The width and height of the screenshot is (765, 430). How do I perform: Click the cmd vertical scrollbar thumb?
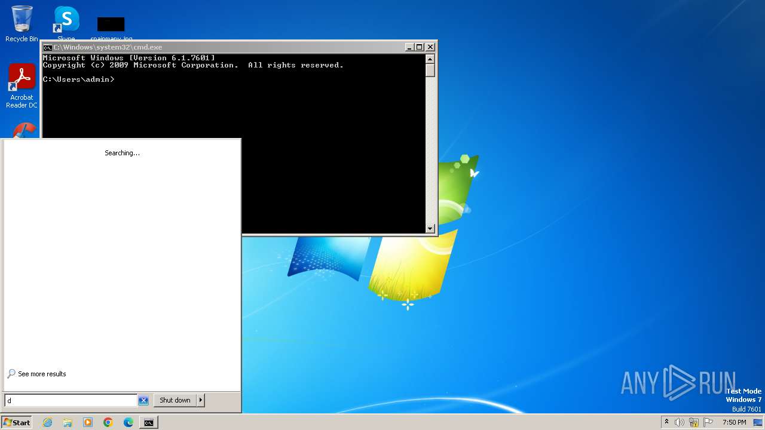click(430, 70)
